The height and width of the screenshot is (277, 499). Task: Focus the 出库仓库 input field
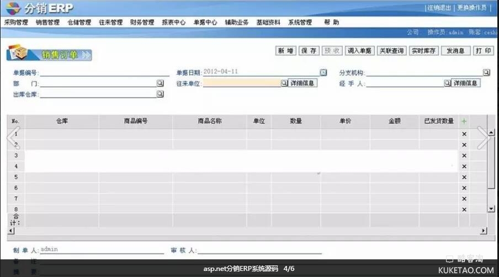click(x=98, y=94)
